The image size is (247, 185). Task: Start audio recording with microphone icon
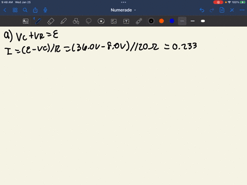(x=45, y=10)
